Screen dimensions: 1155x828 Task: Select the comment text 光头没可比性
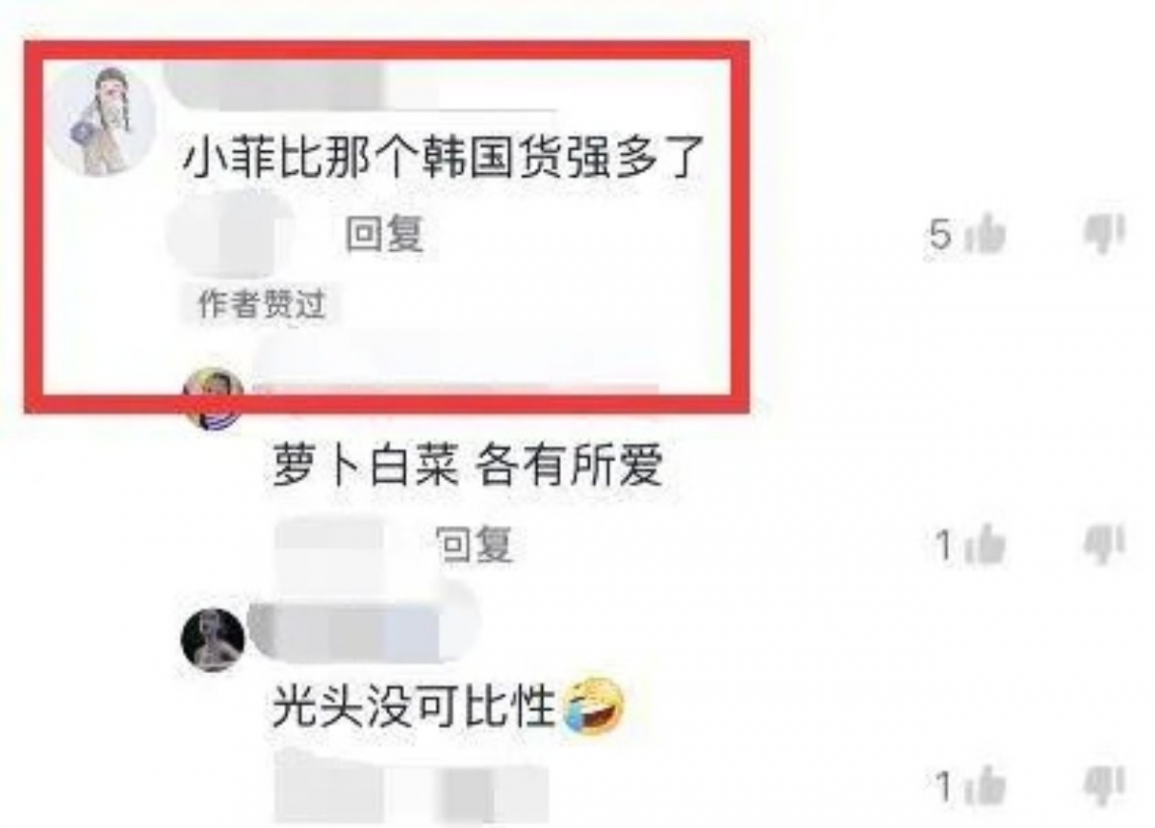pyautogui.click(x=415, y=710)
